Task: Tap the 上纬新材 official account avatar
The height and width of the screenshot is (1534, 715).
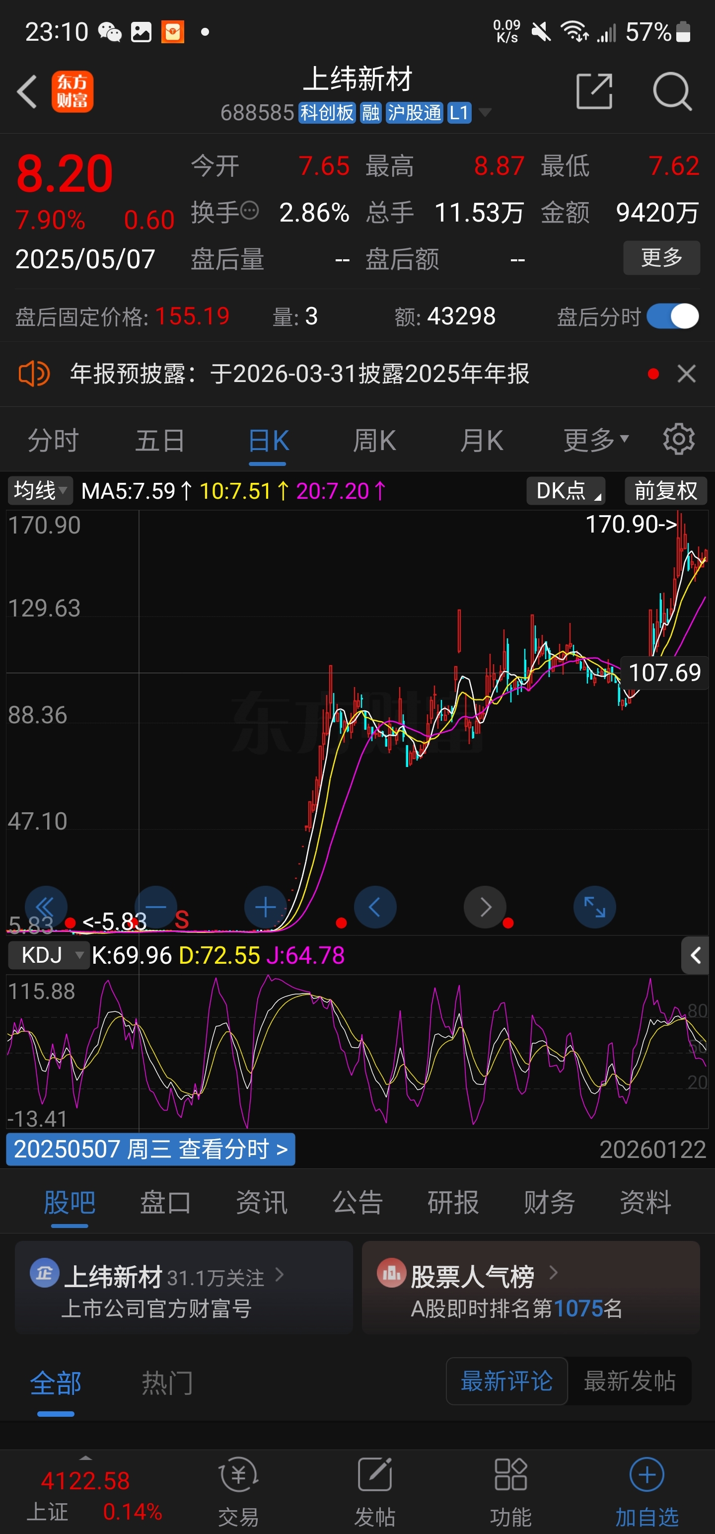Action: pos(45,1274)
